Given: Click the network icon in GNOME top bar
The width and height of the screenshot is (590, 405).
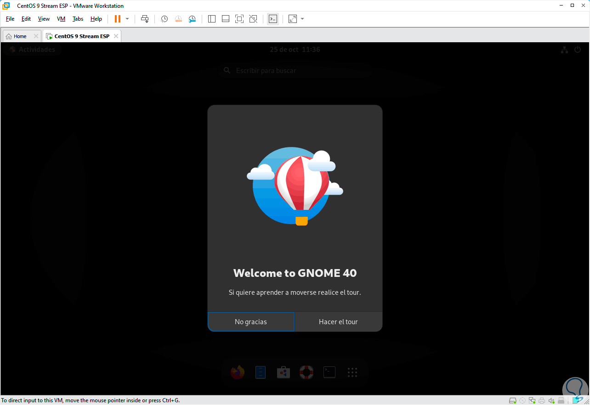Looking at the screenshot, I should click(564, 50).
